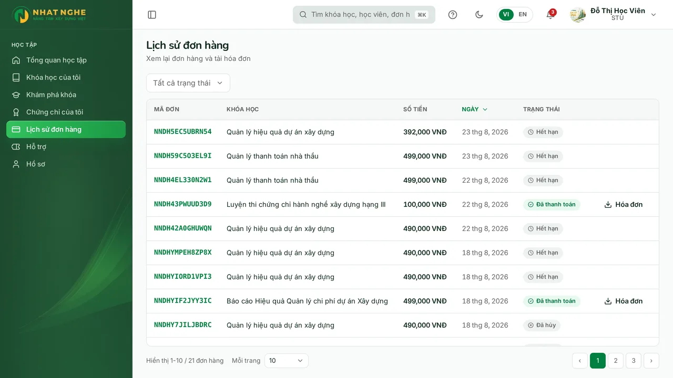Click the Nhat Nghe logo
This screenshot has height=378, width=673.
point(49,15)
